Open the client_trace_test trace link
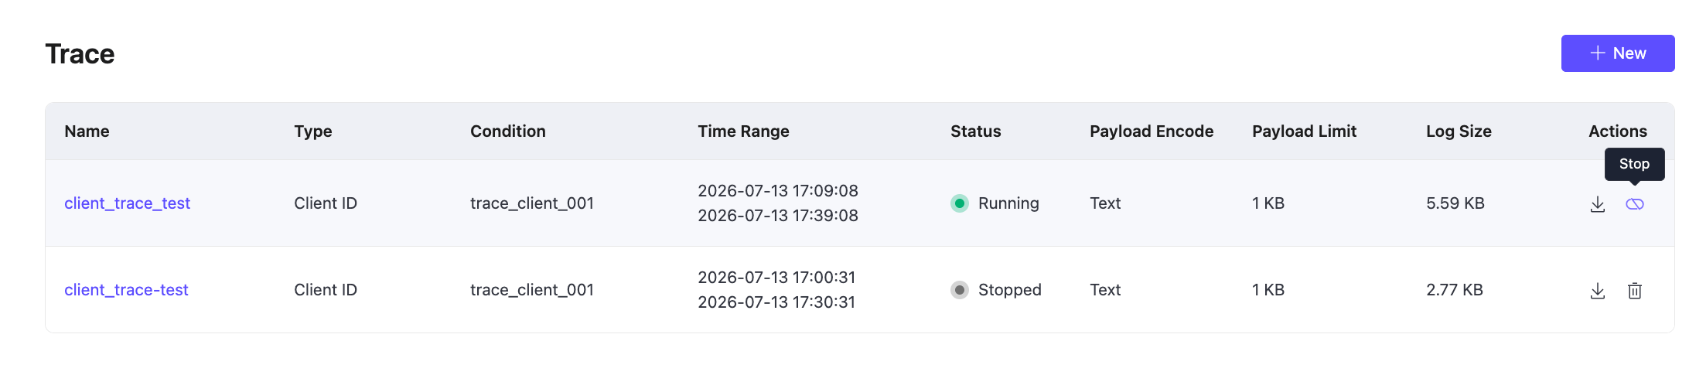1689x382 pixels. coord(127,203)
